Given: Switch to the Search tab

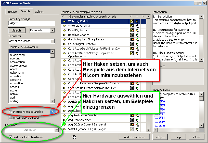Looking at the screenshot, I should pyautogui.click(x=25, y=11).
